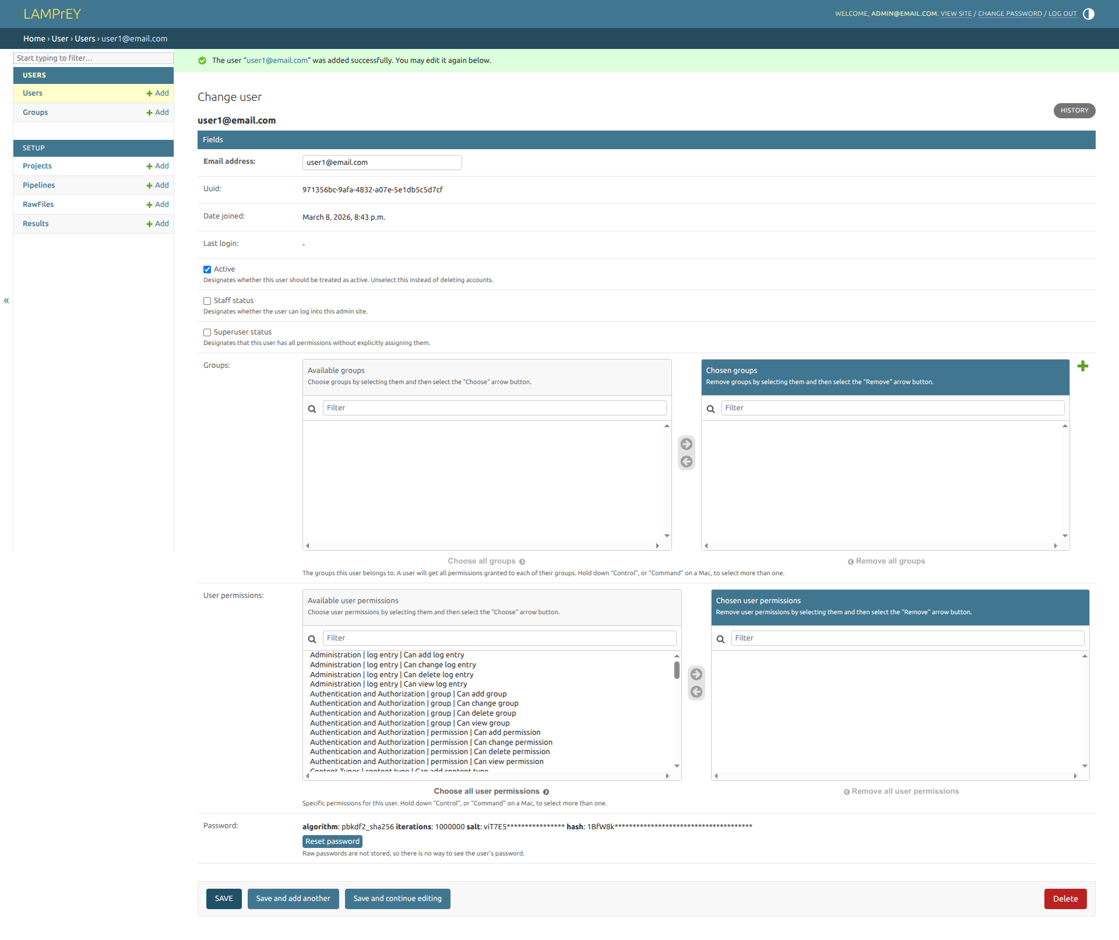This screenshot has height=940, width=1119.
Task: Open Results in the sidebar
Action: tap(36, 224)
